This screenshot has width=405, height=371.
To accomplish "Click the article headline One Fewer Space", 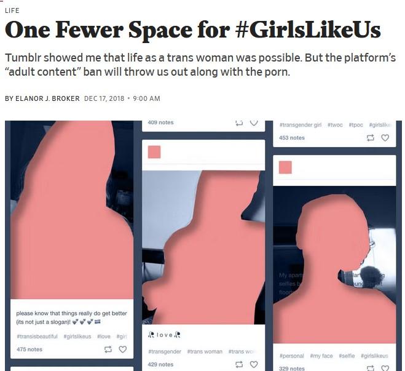I will pyautogui.click(x=193, y=30).
